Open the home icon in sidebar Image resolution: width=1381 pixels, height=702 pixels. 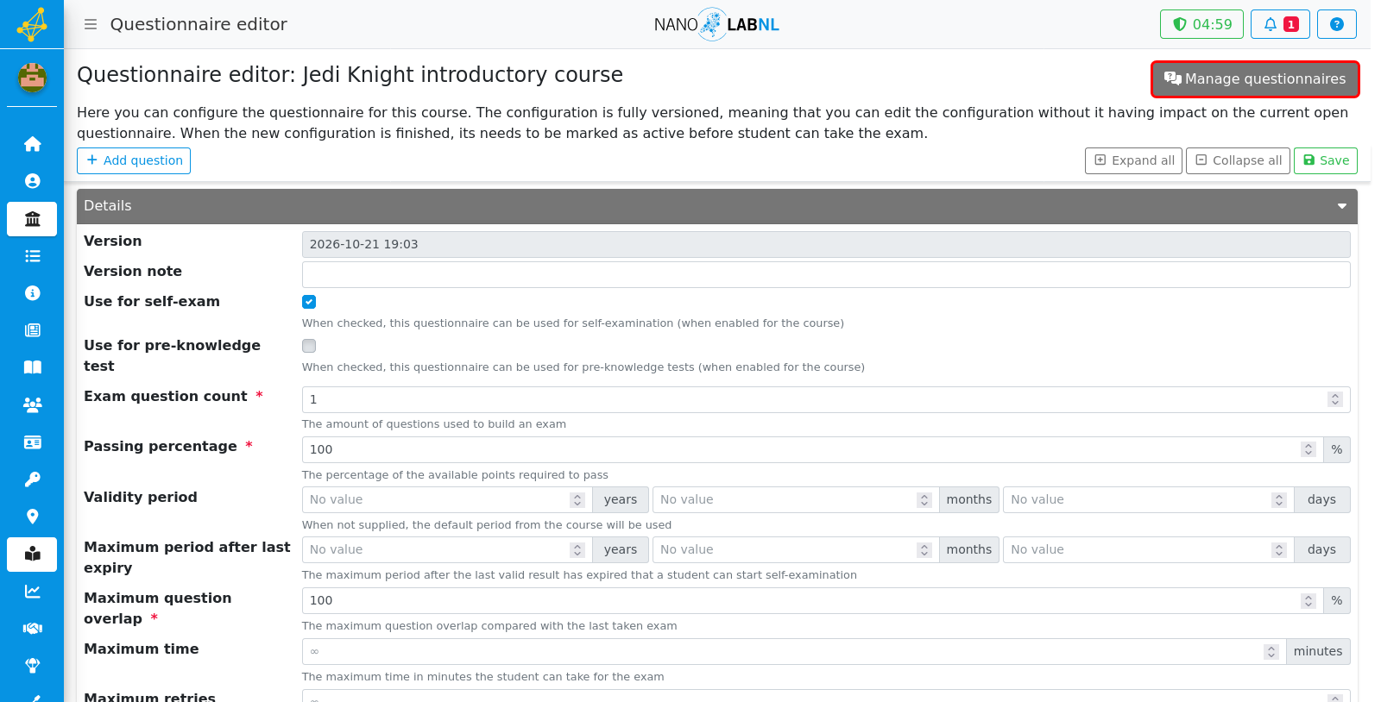32,144
